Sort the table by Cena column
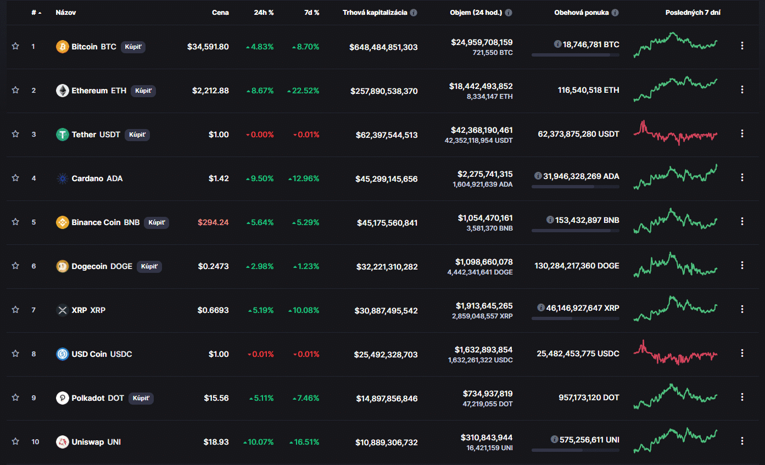Screen dimensions: 765x465 (x=220, y=13)
